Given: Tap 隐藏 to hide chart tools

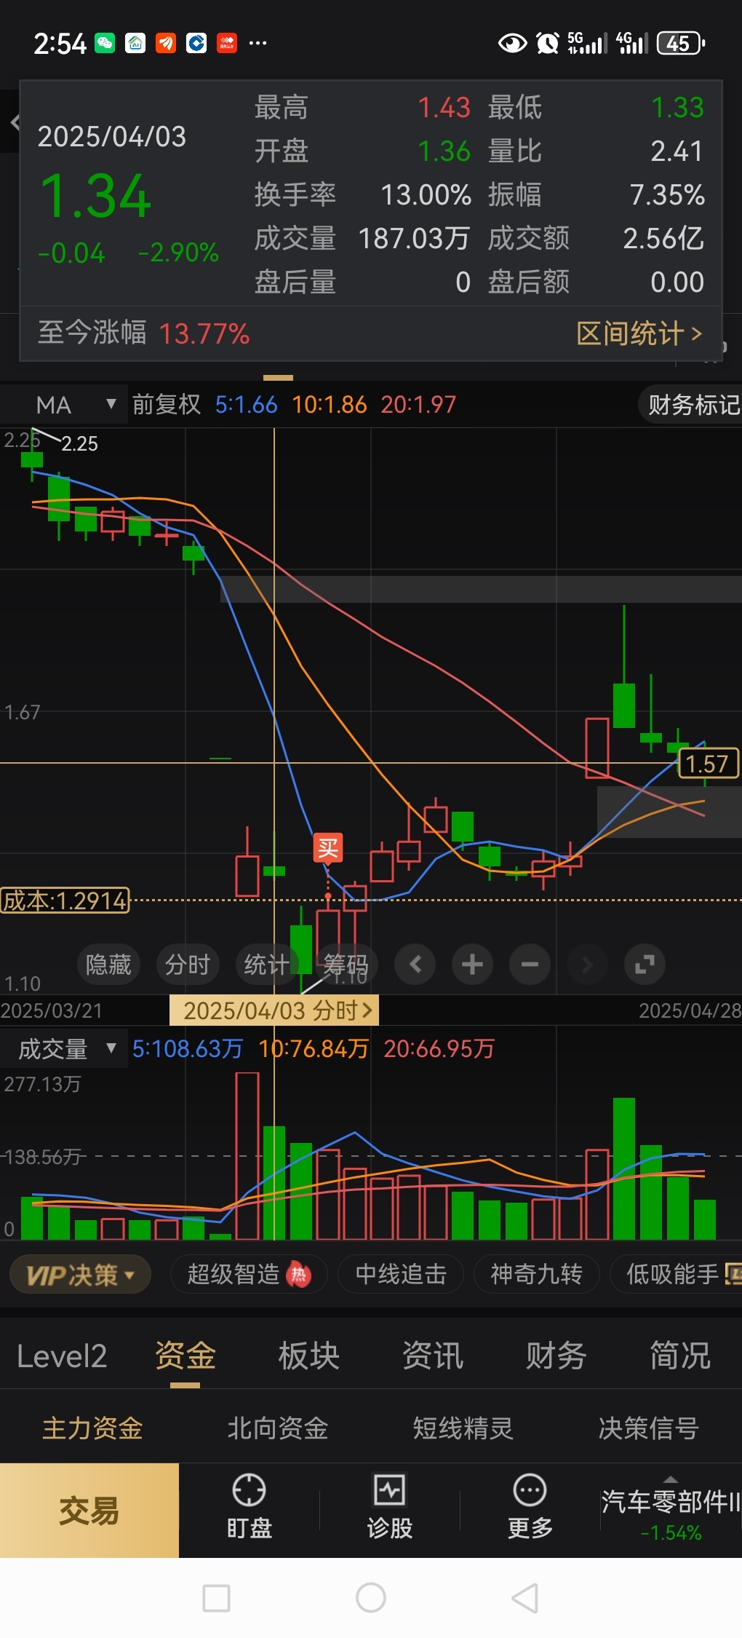Looking at the screenshot, I should (x=108, y=965).
